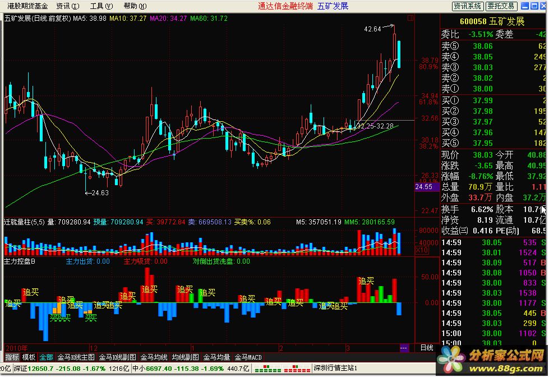
Task: Click the 委托交易 button
Action: coord(501,6)
